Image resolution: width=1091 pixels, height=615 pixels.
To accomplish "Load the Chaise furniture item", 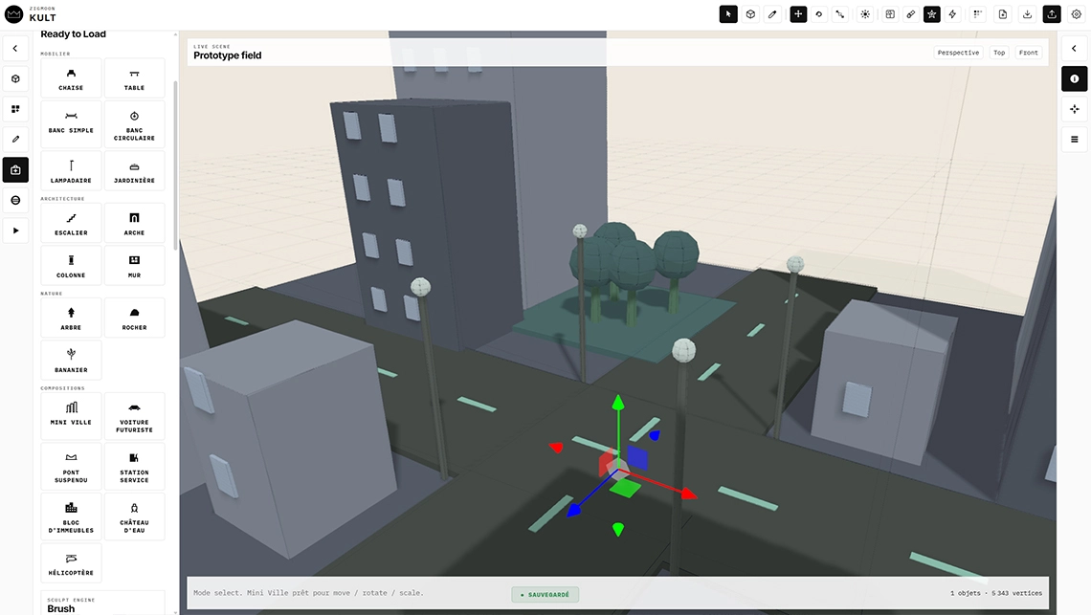I will tap(71, 77).
